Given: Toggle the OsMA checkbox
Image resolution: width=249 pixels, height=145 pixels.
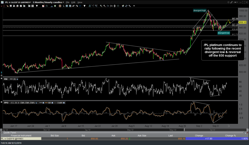Looking at the screenshot, I should (x=64, y=103).
